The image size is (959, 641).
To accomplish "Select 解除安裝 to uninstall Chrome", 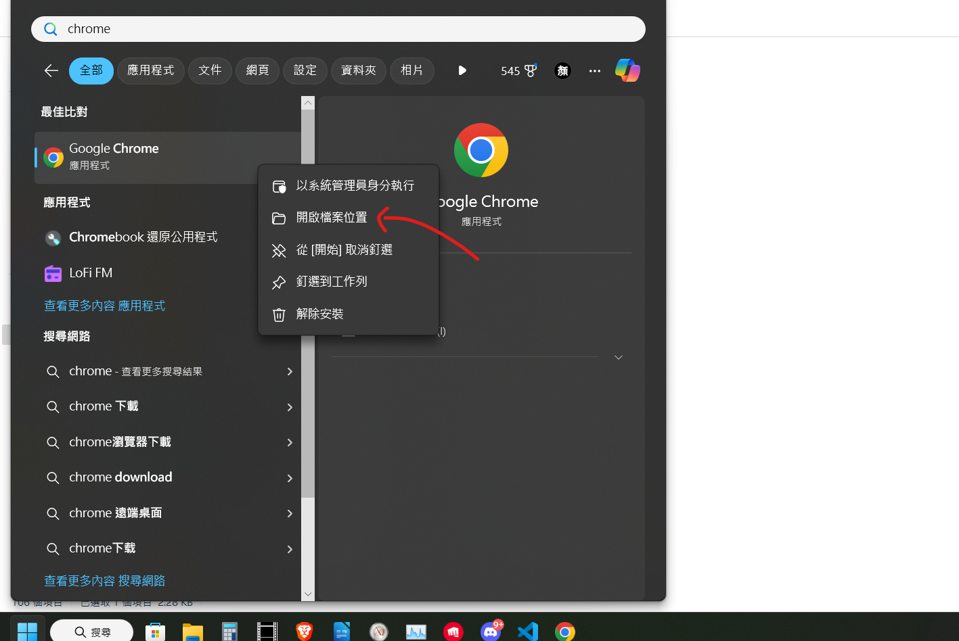I will pos(349,314).
